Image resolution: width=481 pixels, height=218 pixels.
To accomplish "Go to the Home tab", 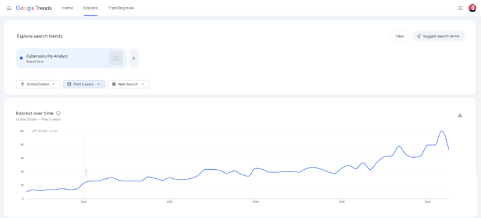I will (67, 8).
